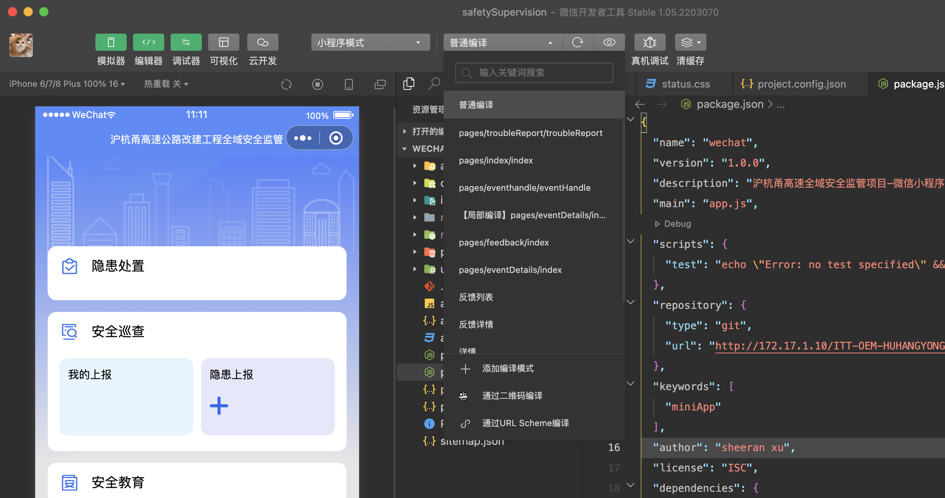Click the 安全教育 card icon
This screenshot has width=945, height=498.
(70, 483)
